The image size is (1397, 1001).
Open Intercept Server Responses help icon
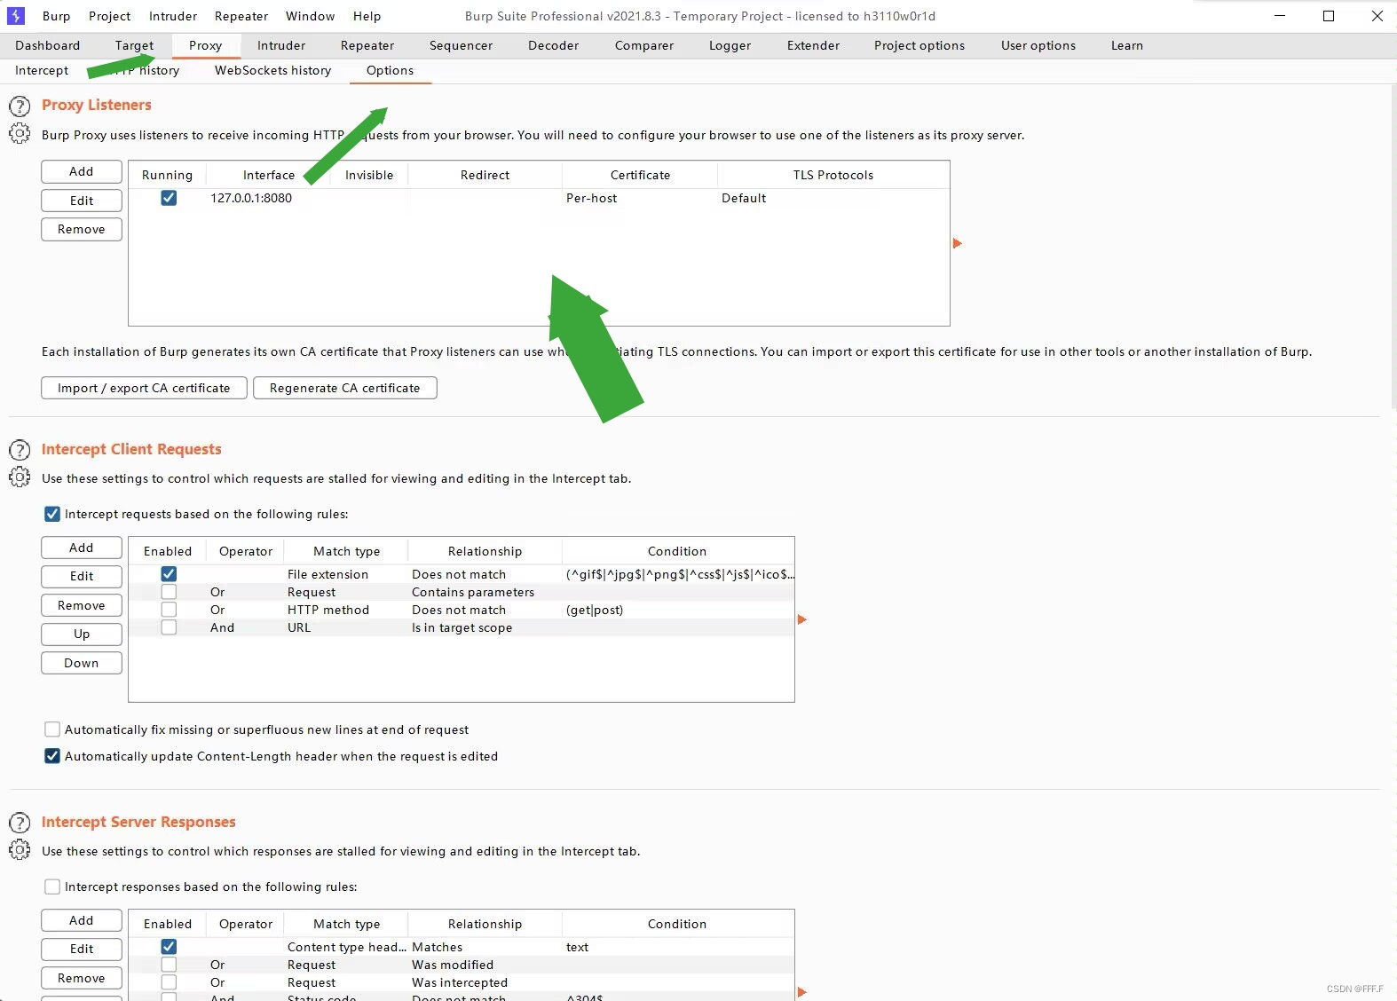[x=20, y=824]
